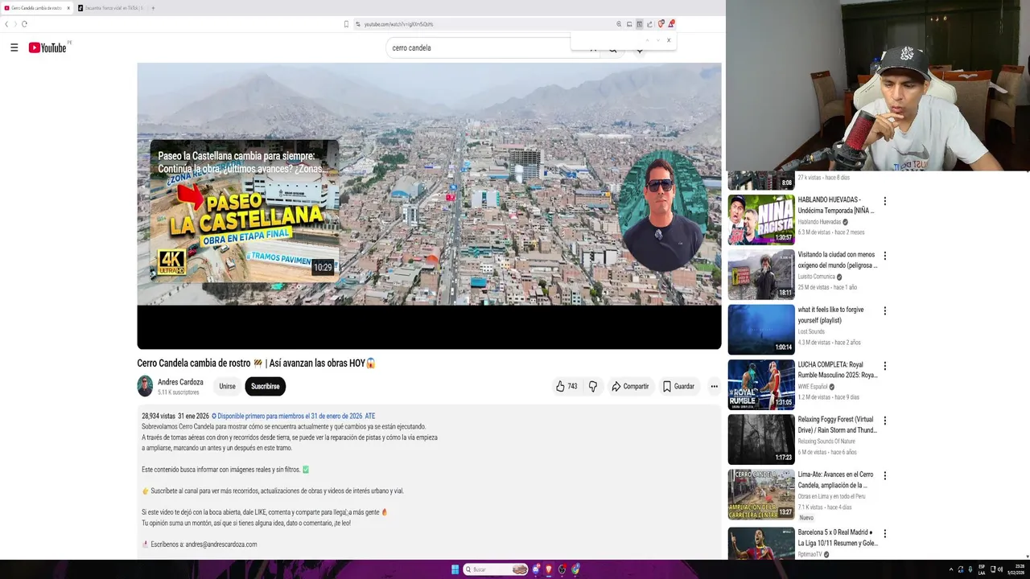Open Relaxing Foggy Forest video thumbnail
Image resolution: width=1030 pixels, height=579 pixels.
(x=761, y=439)
